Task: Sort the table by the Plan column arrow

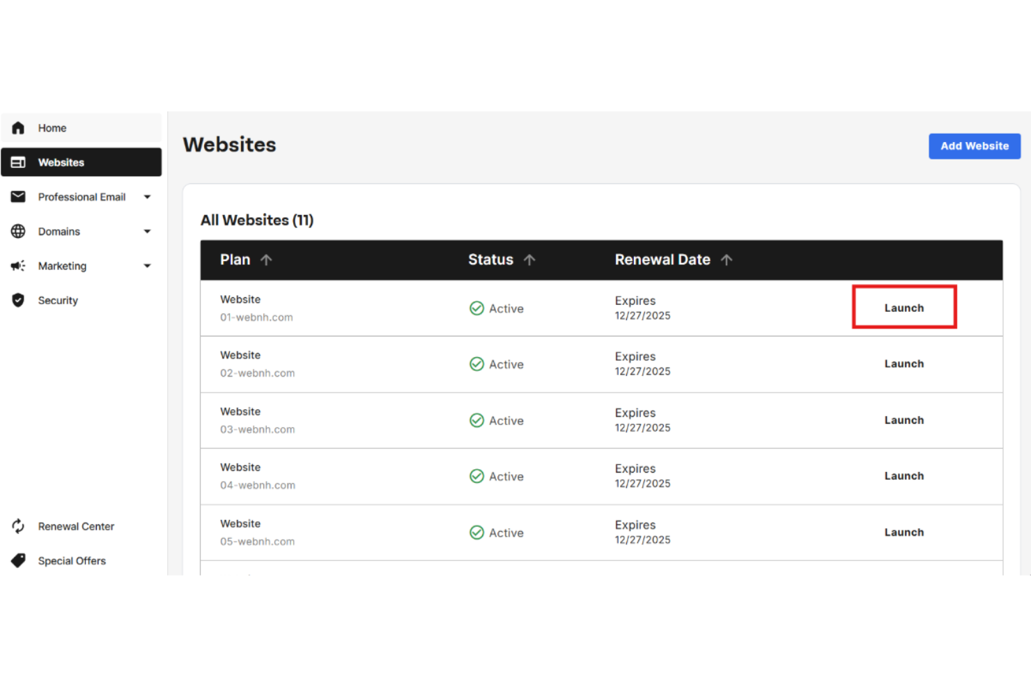Action: (x=266, y=259)
